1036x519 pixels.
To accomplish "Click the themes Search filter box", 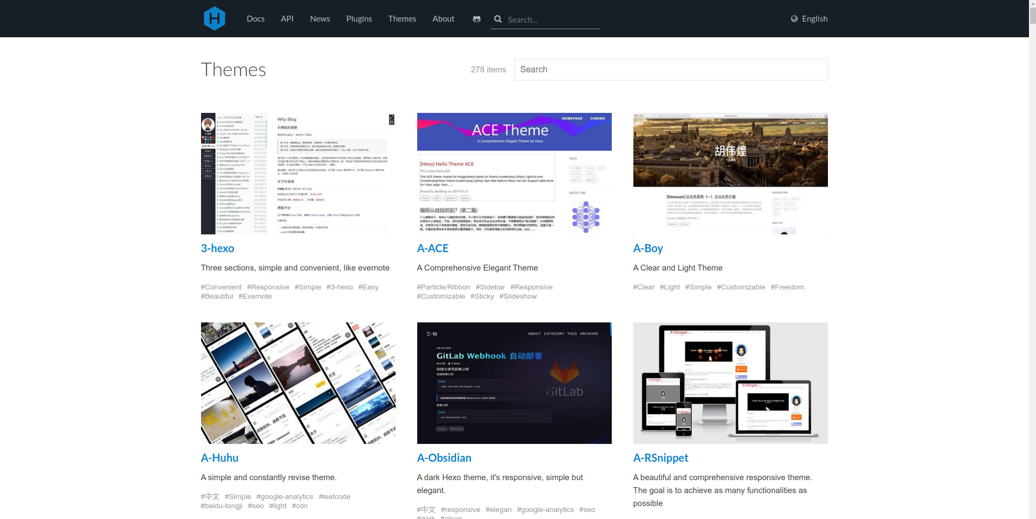I will pyautogui.click(x=670, y=70).
